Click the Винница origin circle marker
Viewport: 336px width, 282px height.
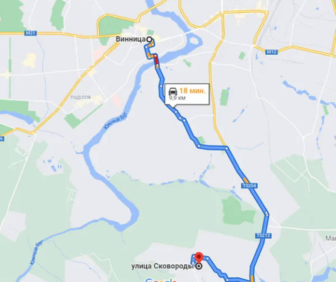pos(150,39)
